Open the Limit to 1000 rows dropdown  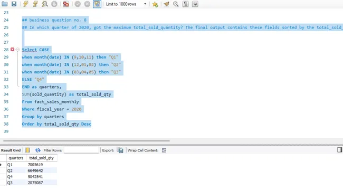pos(126,4)
